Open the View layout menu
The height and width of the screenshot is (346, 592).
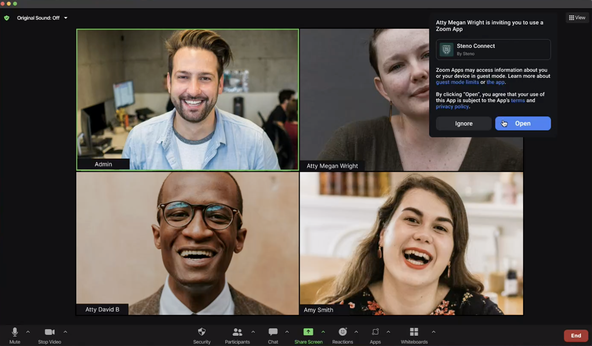(577, 18)
